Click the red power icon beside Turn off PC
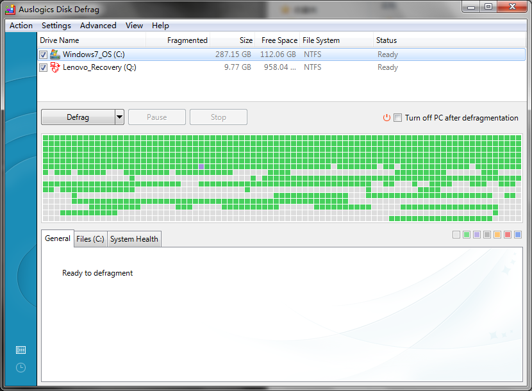This screenshot has height=391, width=532. point(387,118)
